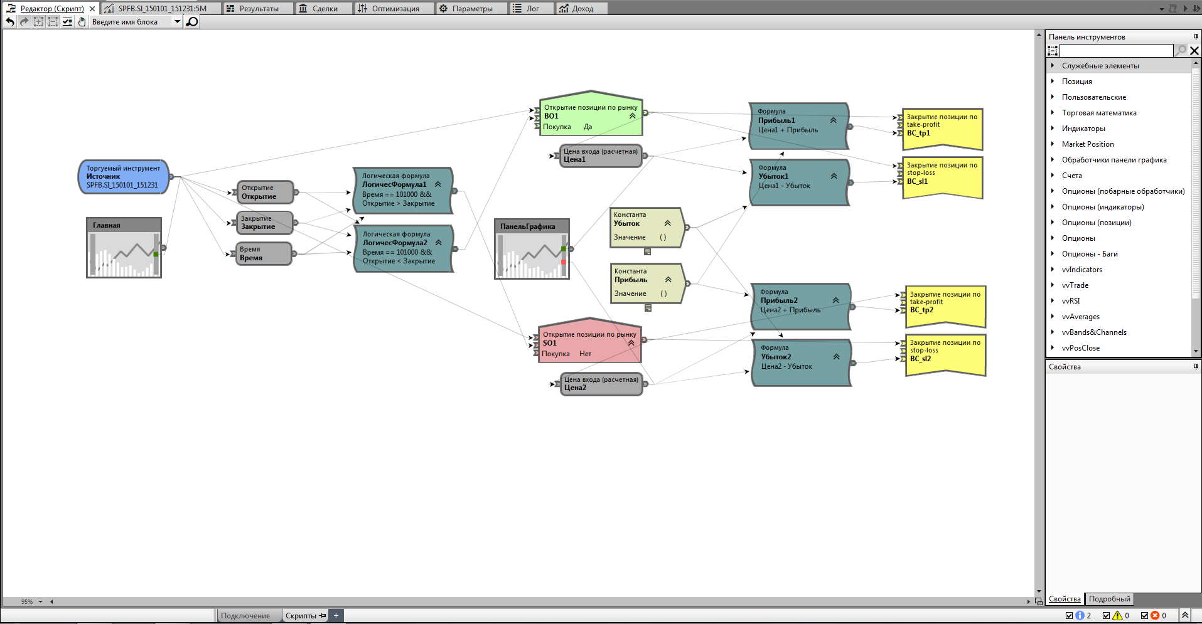Collapse the Убыток constant block chevron

tap(667, 223)
